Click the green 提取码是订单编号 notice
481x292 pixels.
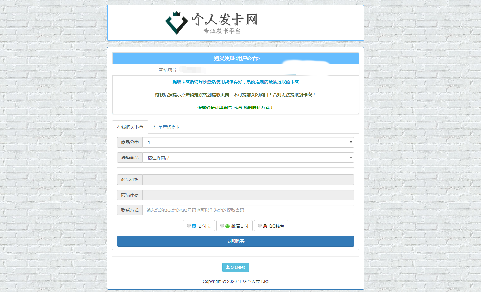pyautogui.click(x=236, y=107)
